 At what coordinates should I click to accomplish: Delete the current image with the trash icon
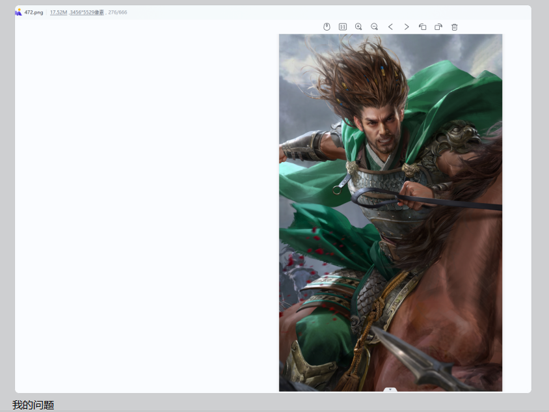pos(455,27)
